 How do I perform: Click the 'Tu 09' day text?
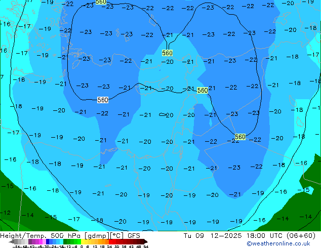[x=194, y=236]
